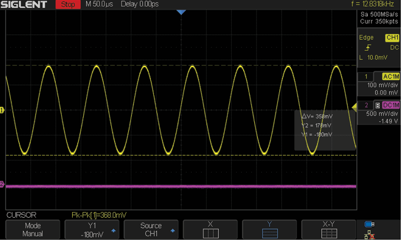Open the Y1 -180mV cursor selector

[x=92, y=229]
